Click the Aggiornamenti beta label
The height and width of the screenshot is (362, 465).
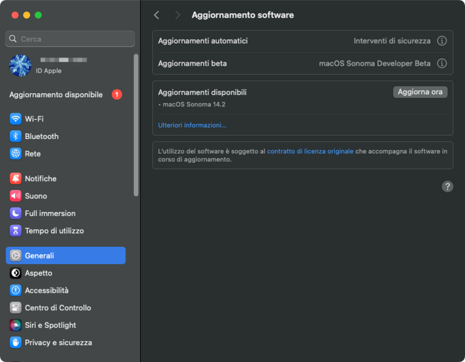click(x=192, y=63)
